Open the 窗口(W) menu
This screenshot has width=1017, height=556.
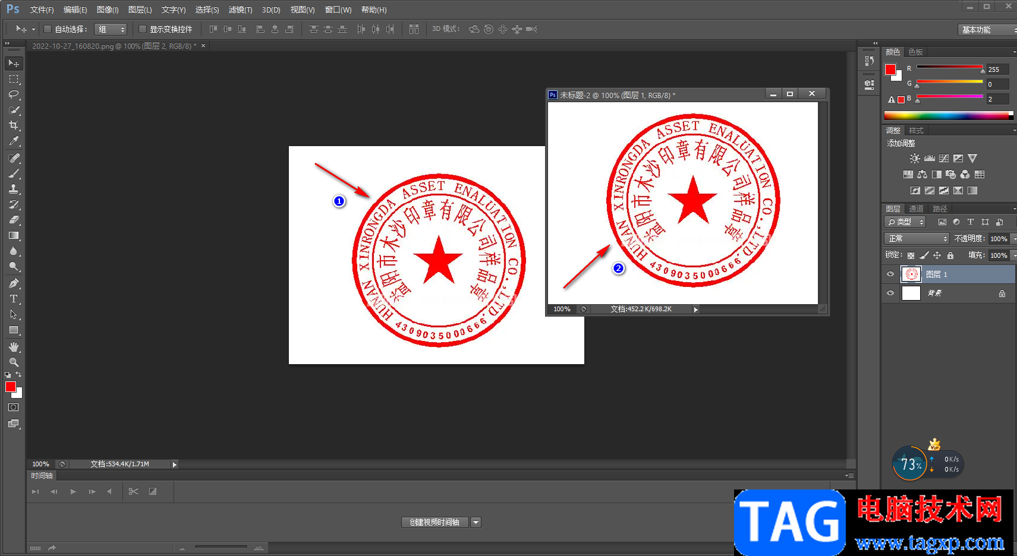pyautogui.click(x=338, y=10)
